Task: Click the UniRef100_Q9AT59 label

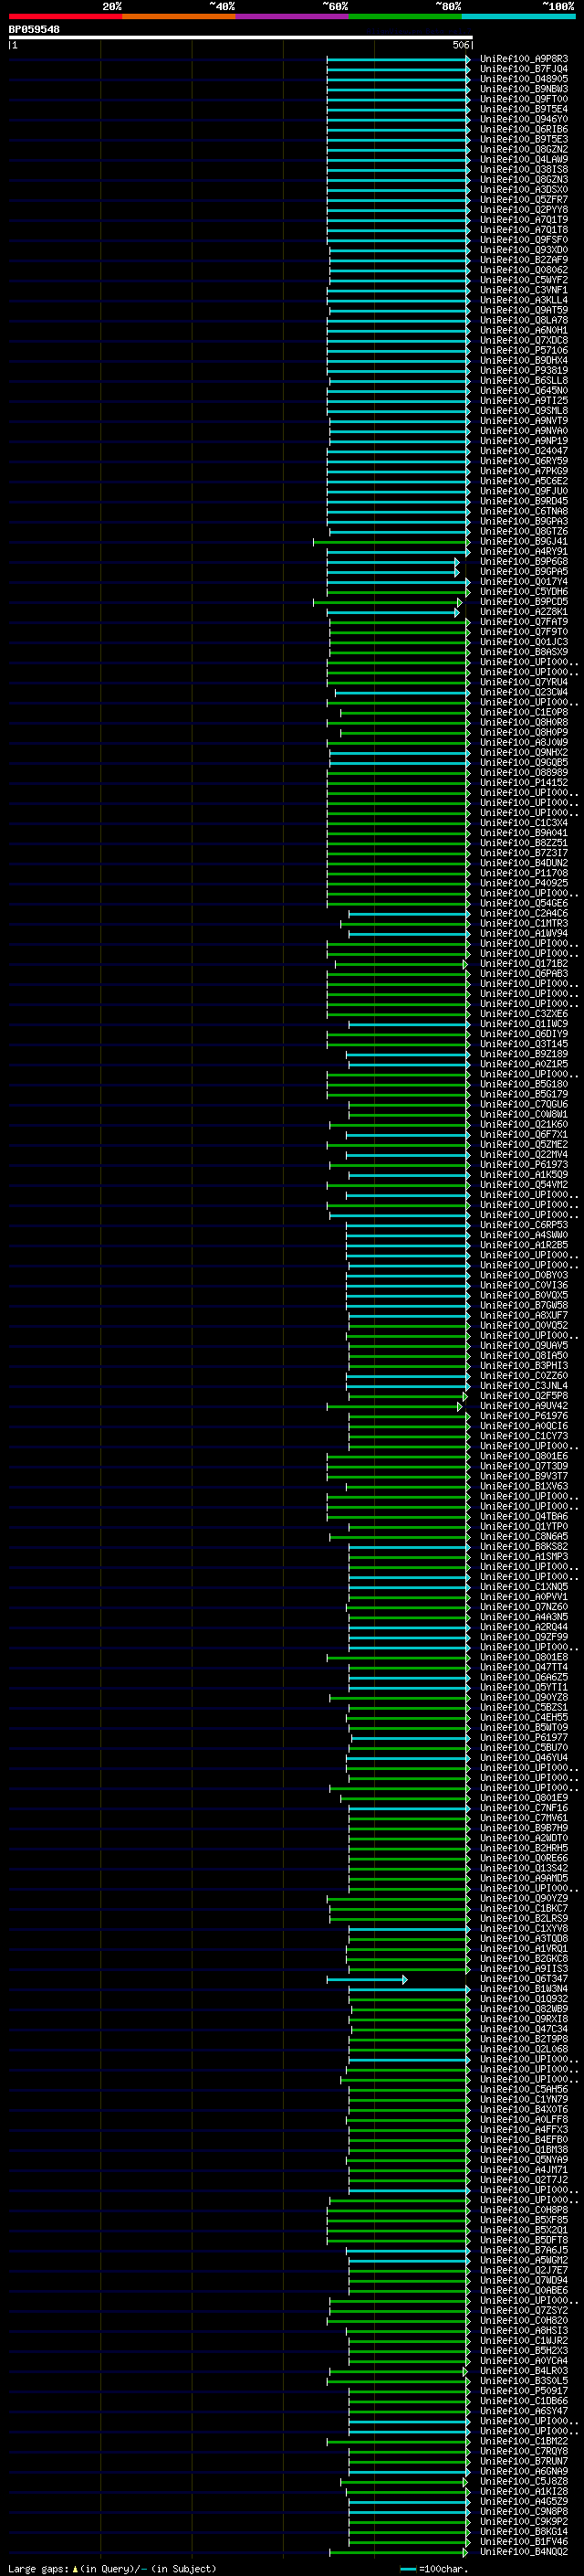Action: (x=524, y=310)
